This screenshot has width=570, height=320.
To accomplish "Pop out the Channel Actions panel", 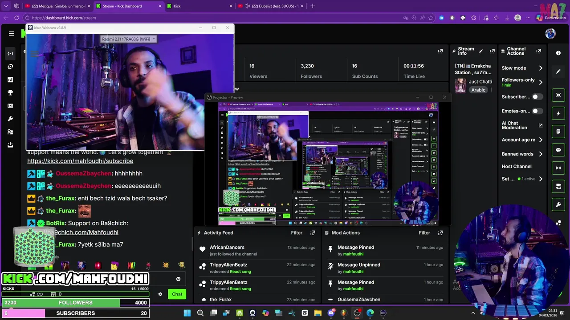I will coord(538,52).
